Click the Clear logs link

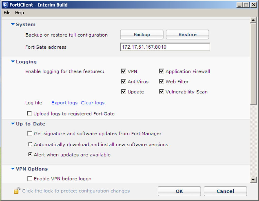tap(92, 103)
